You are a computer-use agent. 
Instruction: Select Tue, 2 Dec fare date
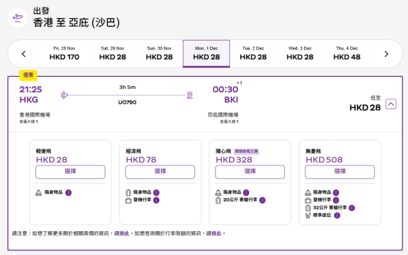click(x=253, y=54)
